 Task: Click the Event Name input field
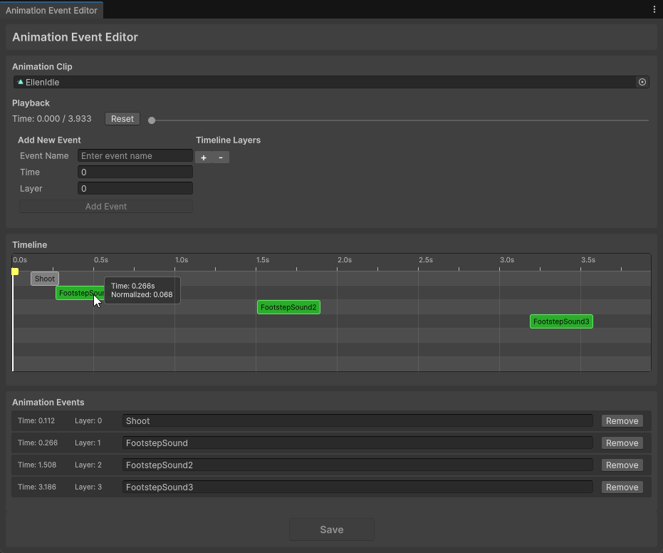click(135, 155)
